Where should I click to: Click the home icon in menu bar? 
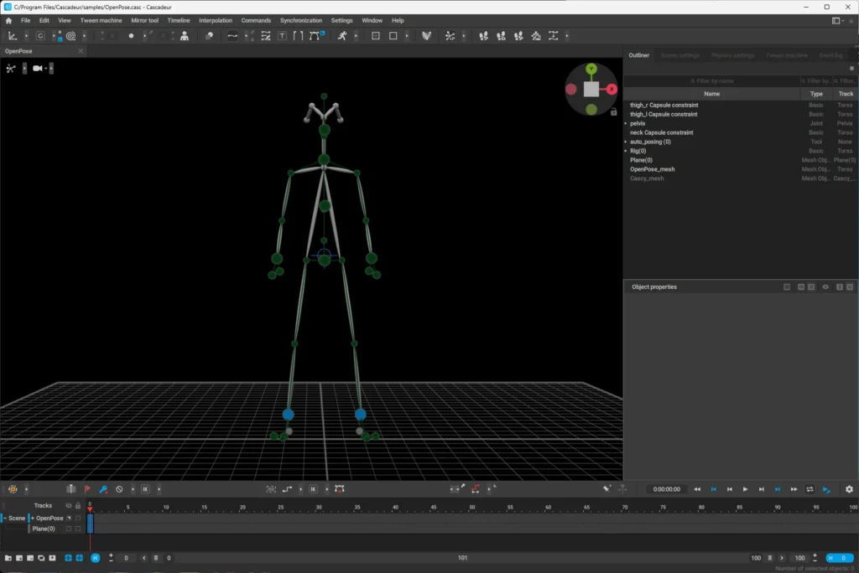[8, 20]
